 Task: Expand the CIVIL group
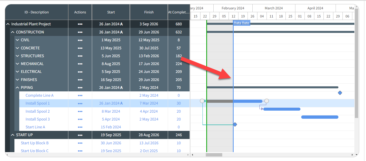[17, 40]
